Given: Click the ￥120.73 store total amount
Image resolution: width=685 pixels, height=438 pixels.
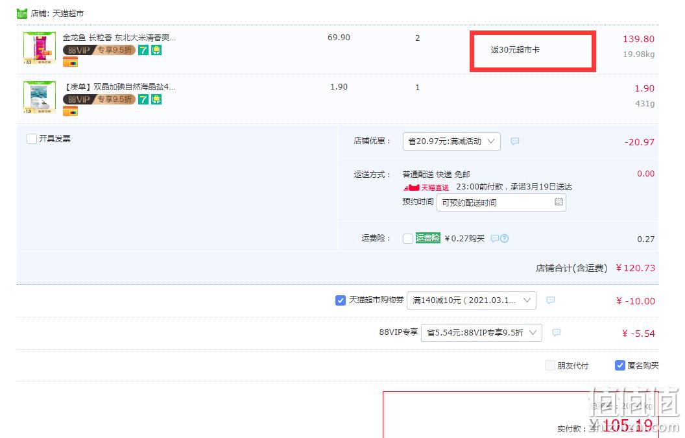Looking at the screenshot, I should pyautogui.click(x=635, y=268).
